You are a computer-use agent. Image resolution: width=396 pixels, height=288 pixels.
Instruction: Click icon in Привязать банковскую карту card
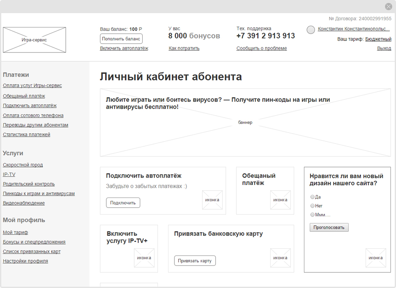coord(280,258)
